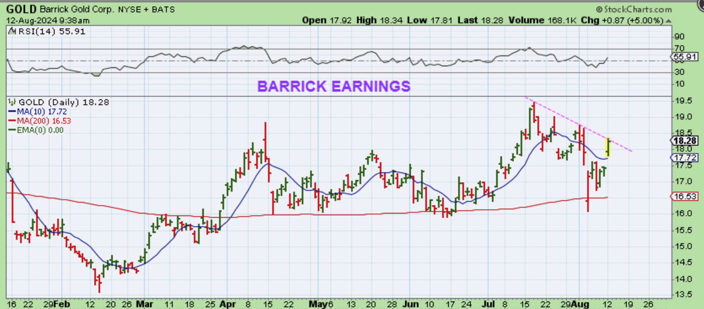
Task: Click the GOLD ticker symbol in header
Action: pos(21,9)
